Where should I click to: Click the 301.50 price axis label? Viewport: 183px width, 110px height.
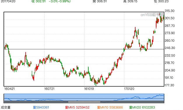click(x=170, y=18)
